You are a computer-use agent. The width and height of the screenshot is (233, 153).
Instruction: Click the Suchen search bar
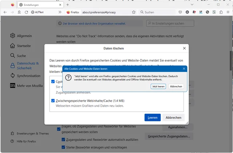coord(157,12)
